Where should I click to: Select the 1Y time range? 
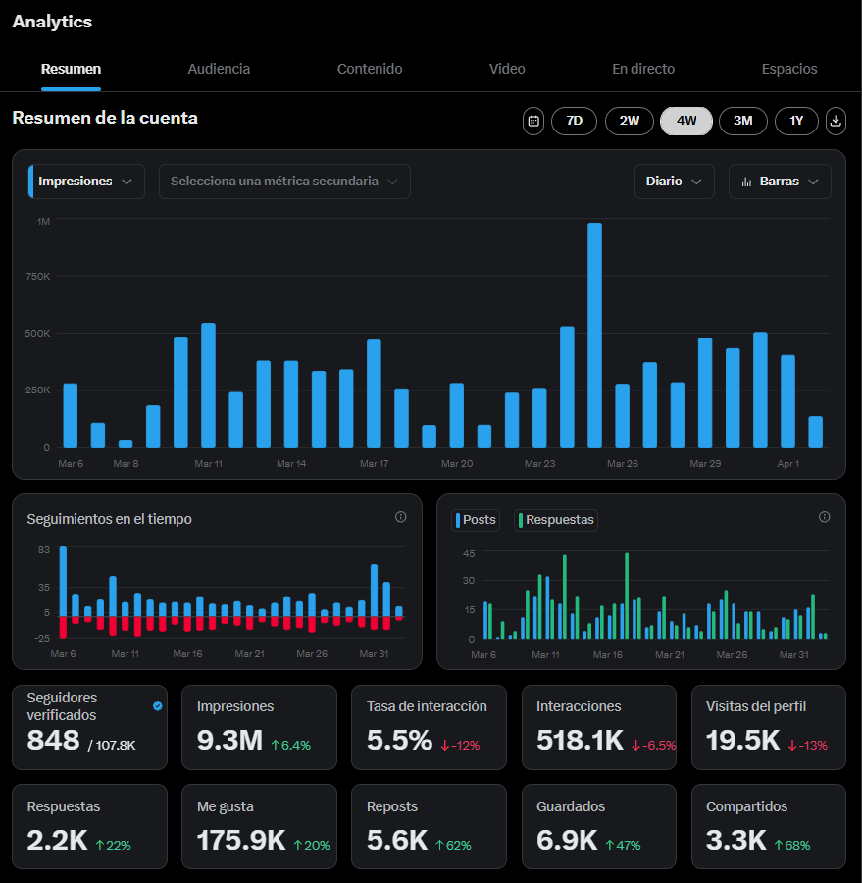coord(796,121)
